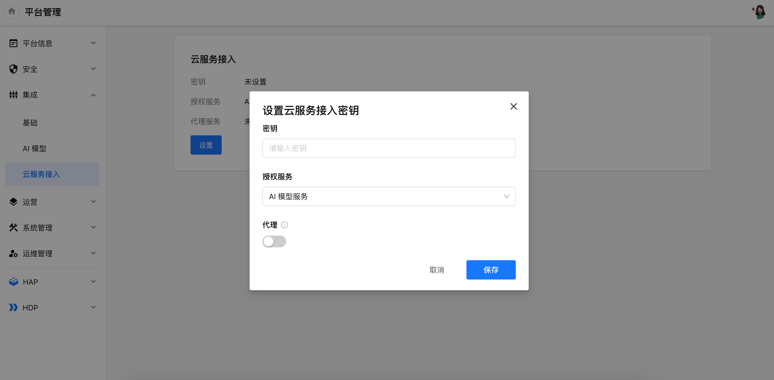The image size is (774, 380).
Task: Expand the 安全 section chevron
Action: click(x=93, y=69)
